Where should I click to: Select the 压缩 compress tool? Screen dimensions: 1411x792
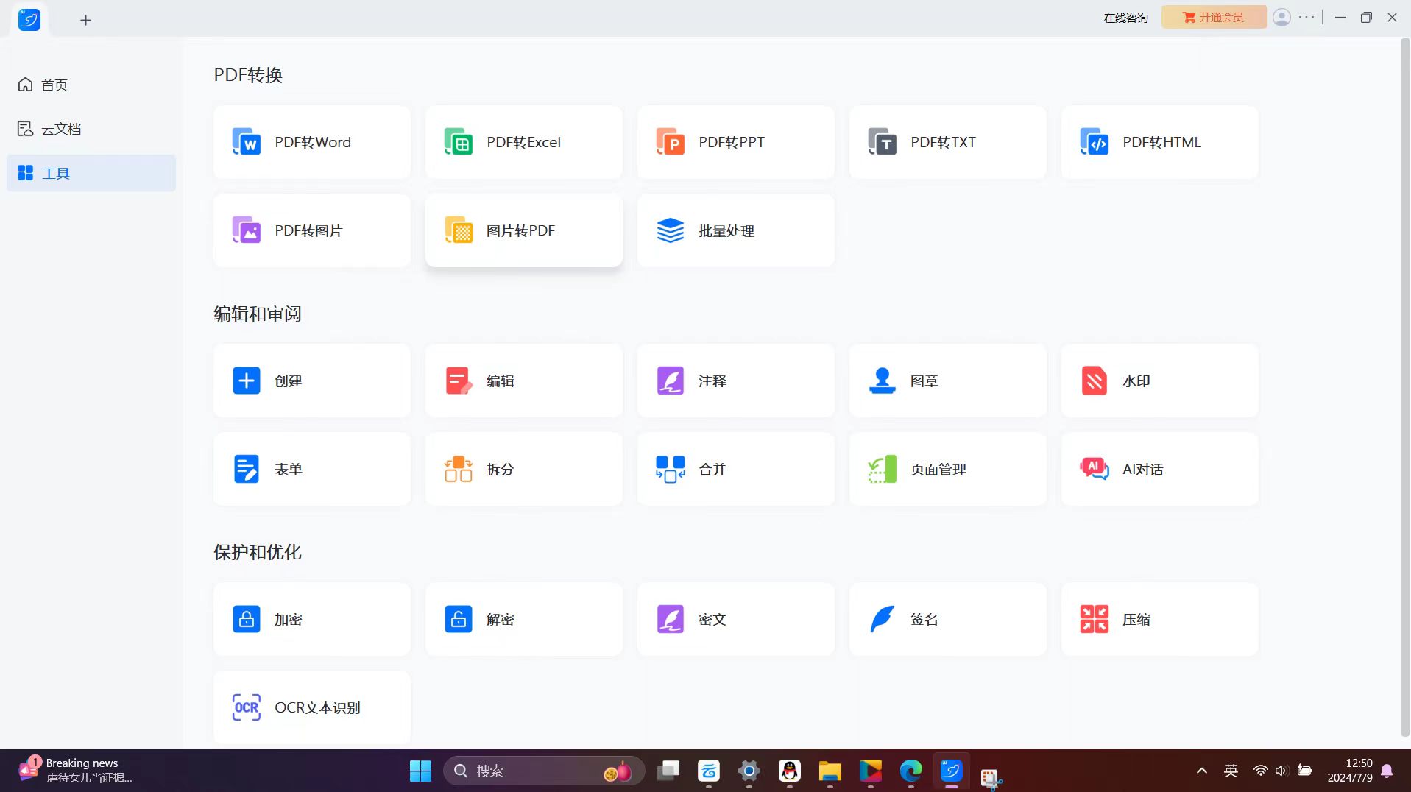point(1159,619)
